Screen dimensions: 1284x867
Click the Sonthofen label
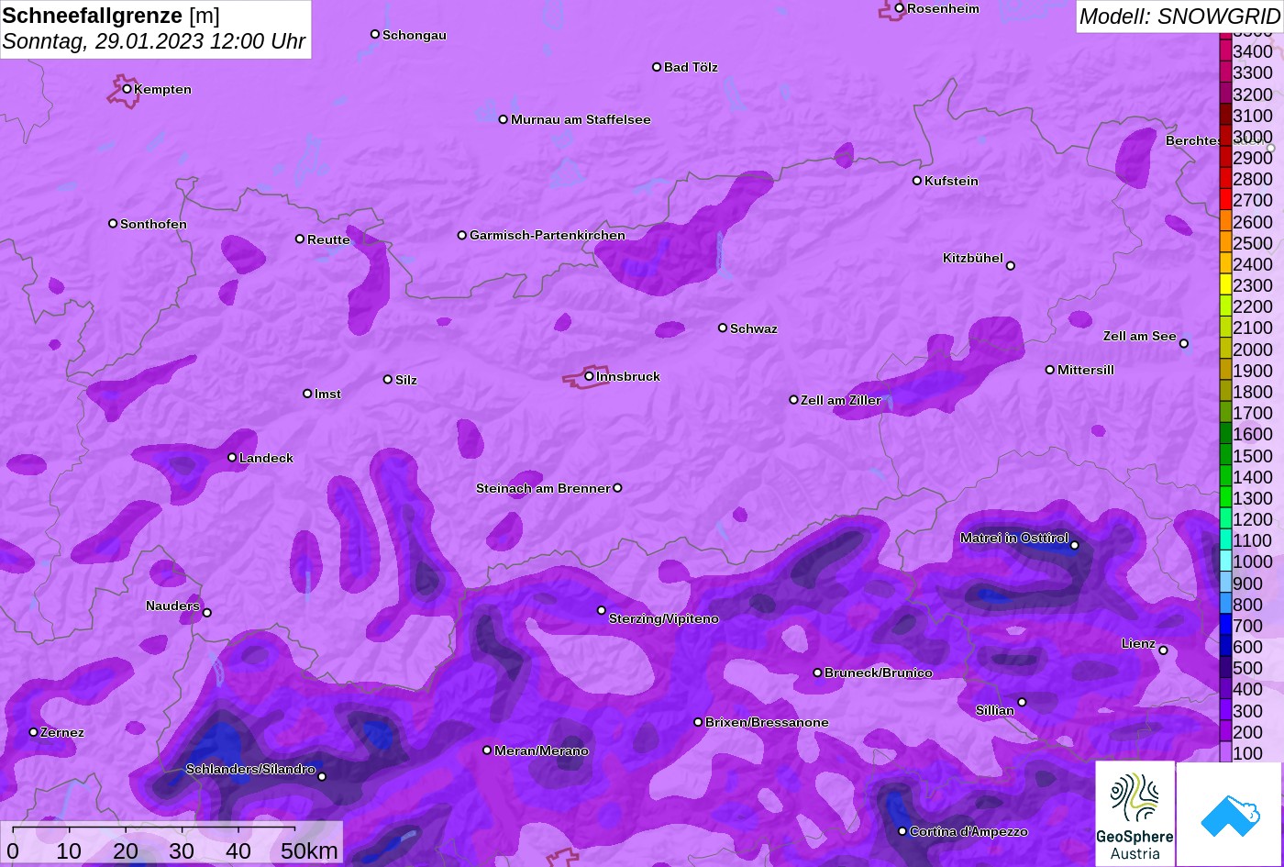(153, 224)
